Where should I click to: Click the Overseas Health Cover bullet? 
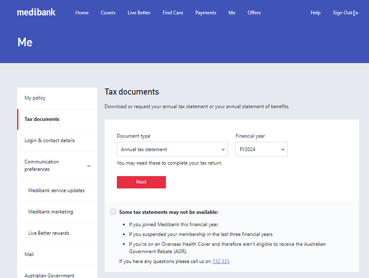pos(227,248)
